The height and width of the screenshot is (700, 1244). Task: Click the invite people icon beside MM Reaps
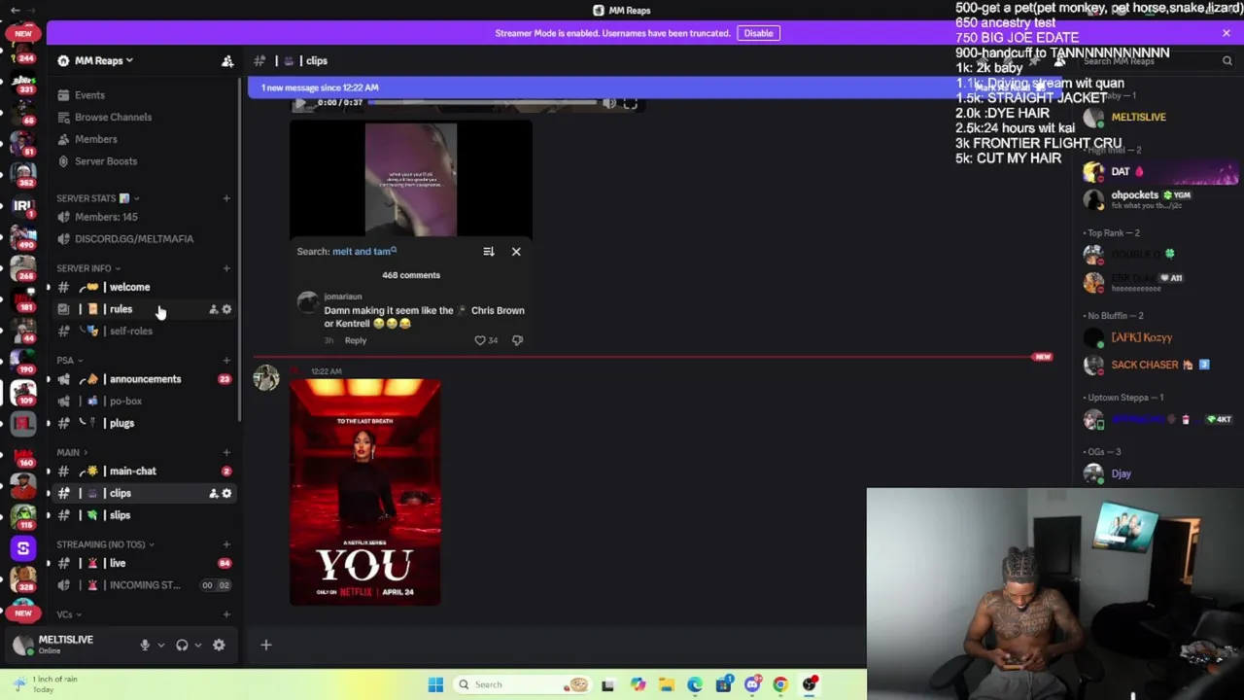point(227,60)
